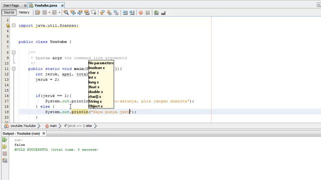Open the History view
Screen dimensions: 321x180
pos(24,12)
